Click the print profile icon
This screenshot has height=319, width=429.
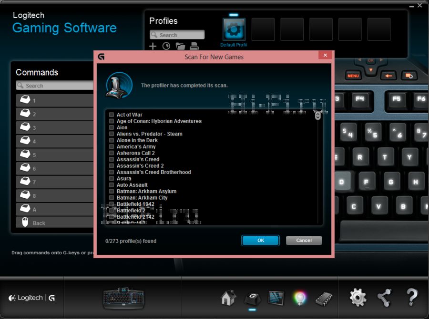[194, 46]
